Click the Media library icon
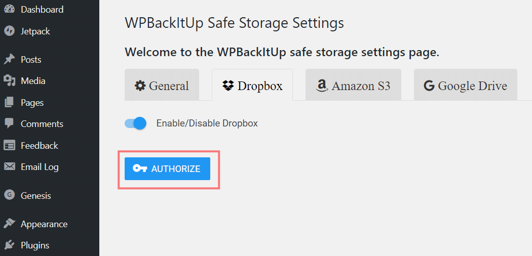532x256 pixels. [9, 81]
